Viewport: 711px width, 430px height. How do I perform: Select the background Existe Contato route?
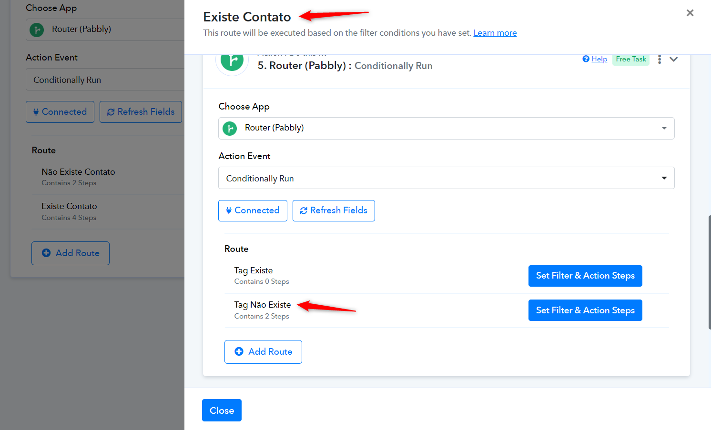point(69,206)
